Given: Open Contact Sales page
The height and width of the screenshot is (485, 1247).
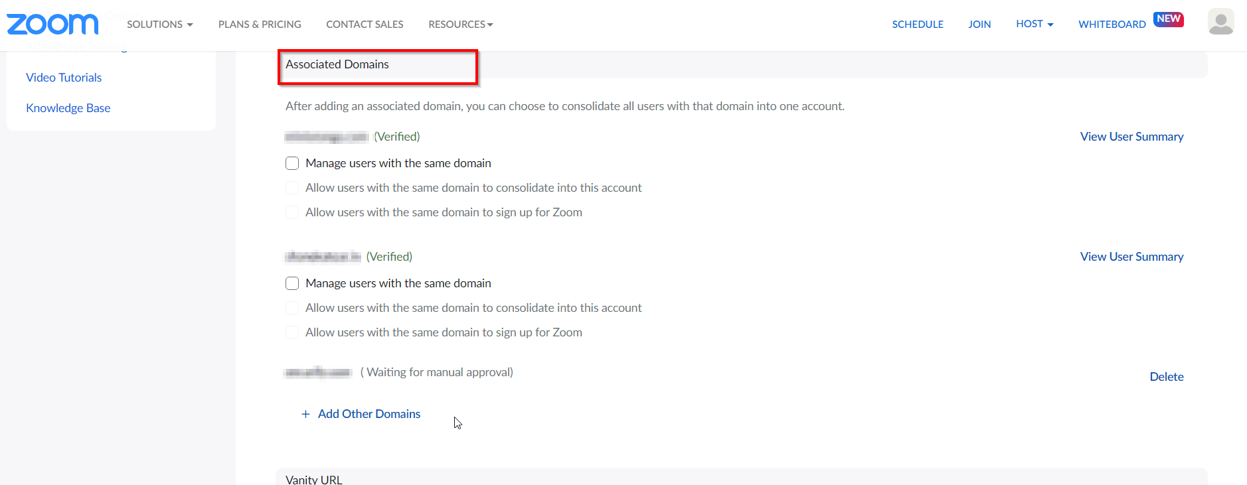Looking at the screenshot, I should pos(365,25).
